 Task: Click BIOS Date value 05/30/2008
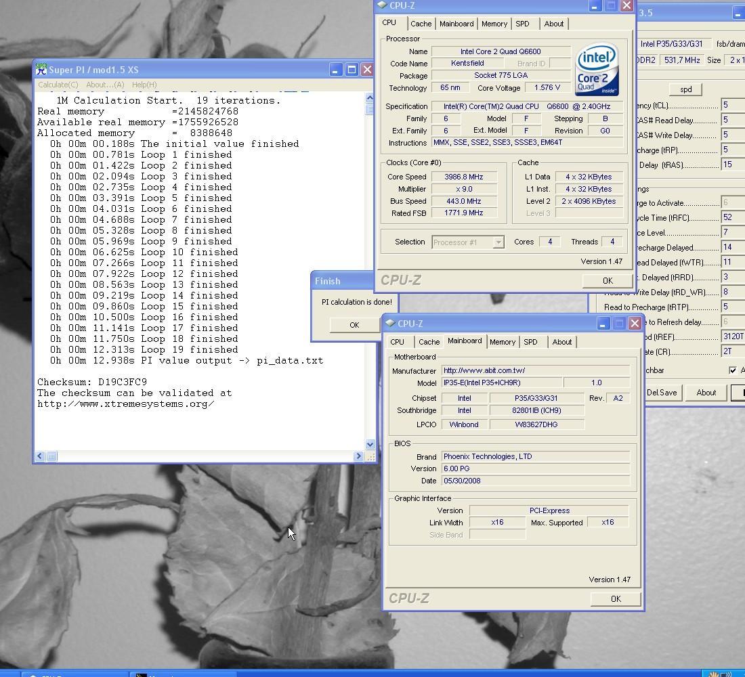536,481
